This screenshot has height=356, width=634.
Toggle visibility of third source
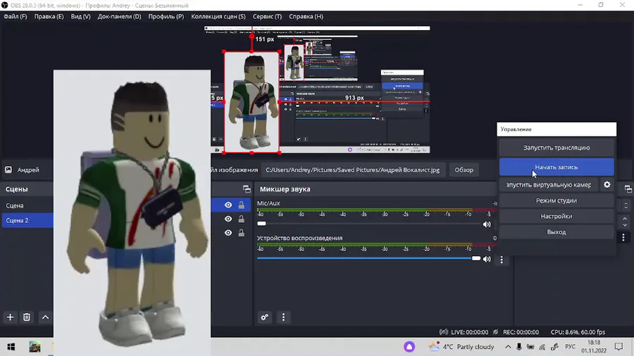tap(228, 233)
